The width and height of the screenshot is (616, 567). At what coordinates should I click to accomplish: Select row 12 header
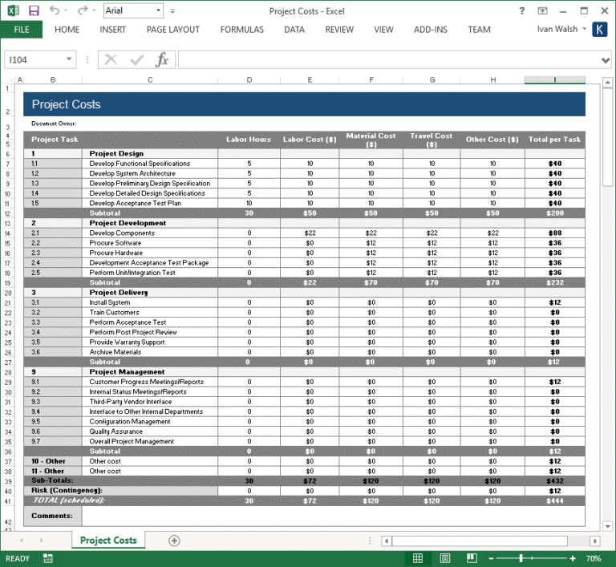coord(7,214)
